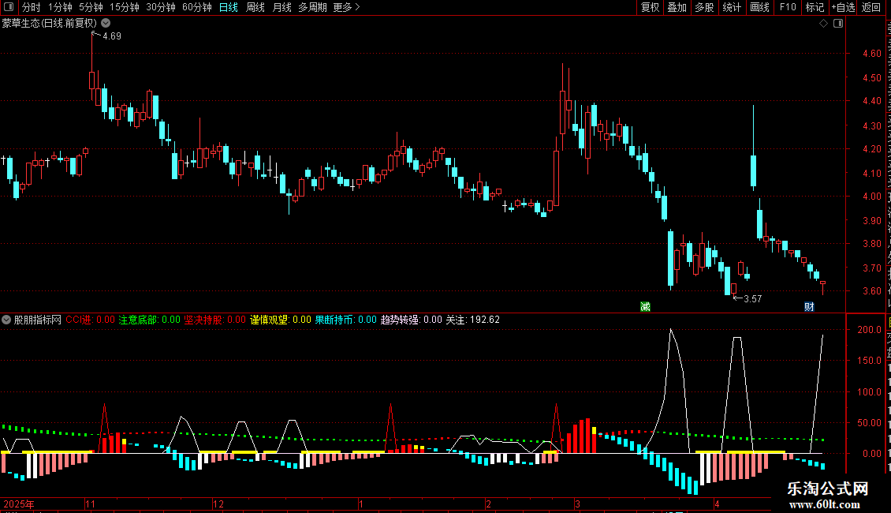Click the diamond icon above the price axis
891x513 pixels.
click(x=823, y=24)
